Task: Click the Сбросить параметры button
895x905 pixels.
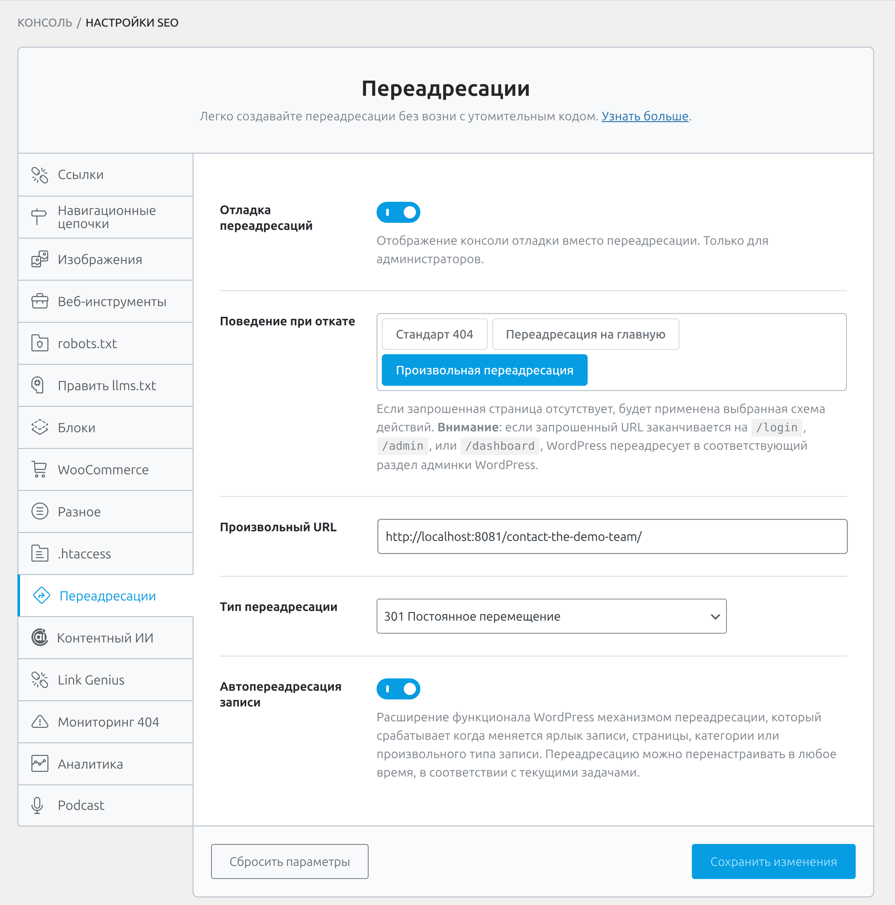Action: 290,862
